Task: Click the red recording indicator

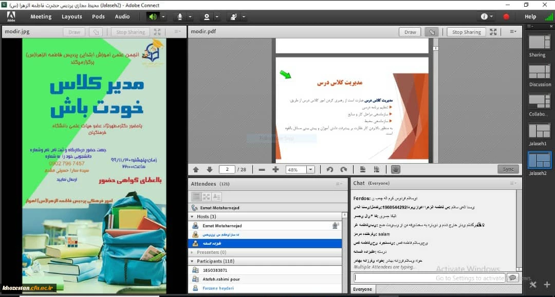Action: [506, 16]
